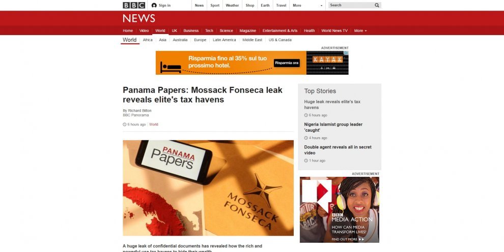504x252 pixels.
Task: Expand the top bar More dropdown arrow
Action: click(x=321, y=6)
